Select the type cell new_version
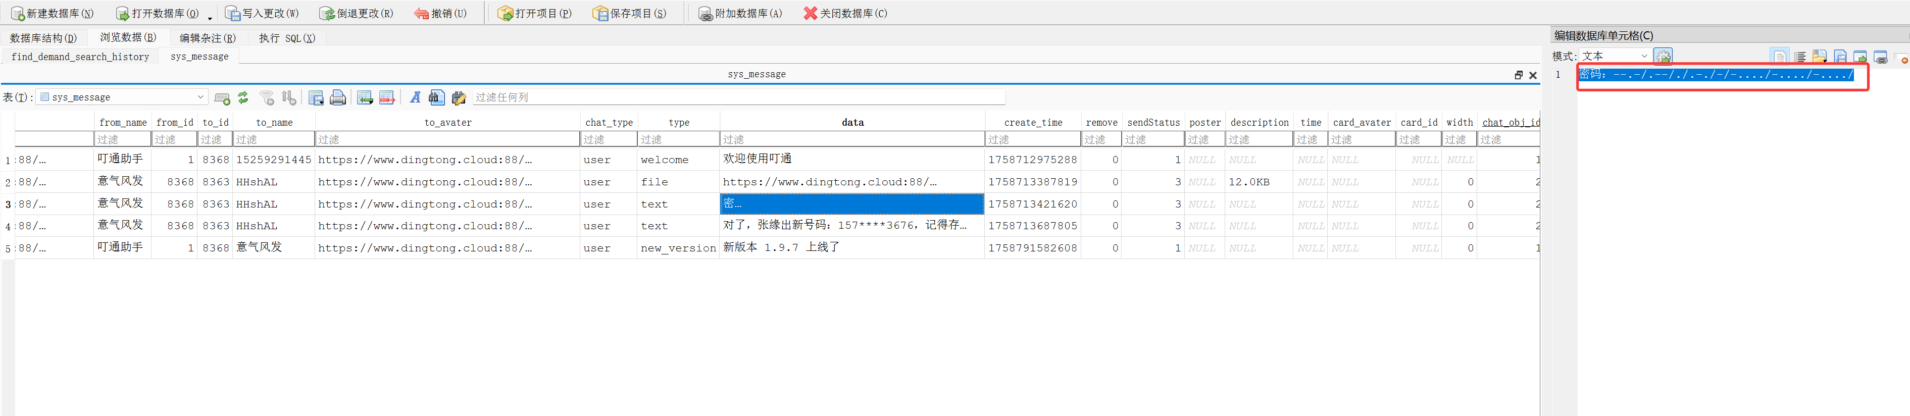Screen dimensions: 1910x416 [678, 248]
